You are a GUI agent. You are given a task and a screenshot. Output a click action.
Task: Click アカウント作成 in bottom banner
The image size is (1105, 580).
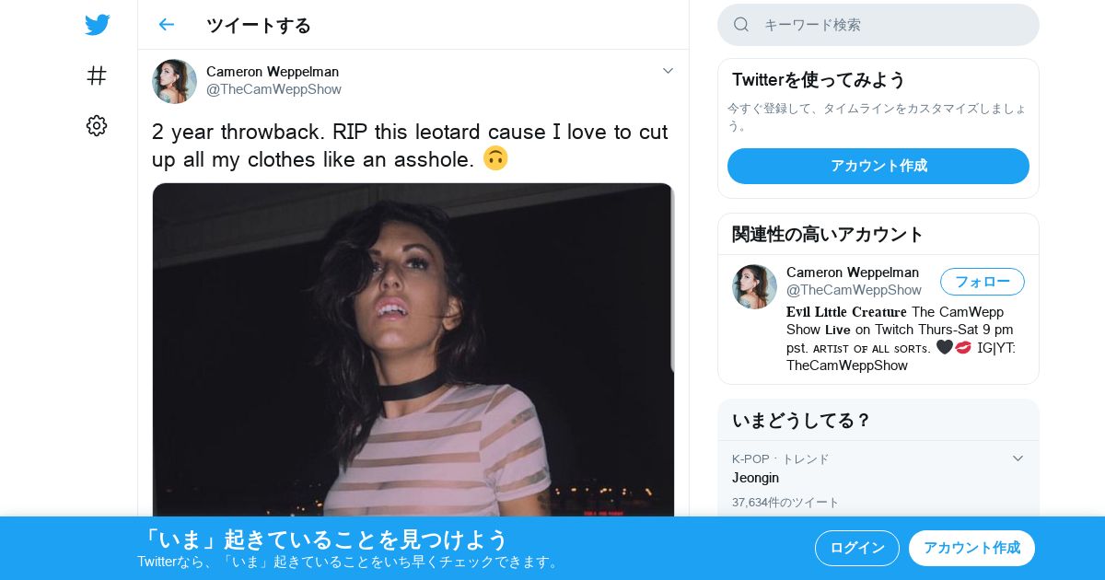pyautogui.click(x=971, y=548)
